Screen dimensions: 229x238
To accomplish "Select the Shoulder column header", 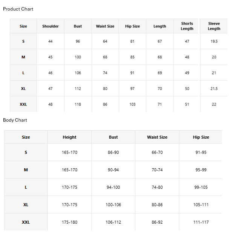I will (50, 26).
